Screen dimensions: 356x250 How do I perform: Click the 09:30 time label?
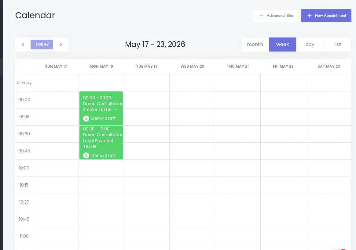[24, 134]
